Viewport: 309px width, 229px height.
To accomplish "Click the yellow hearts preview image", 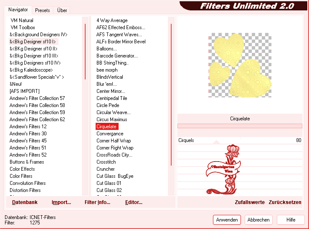I will click(239, 65).
